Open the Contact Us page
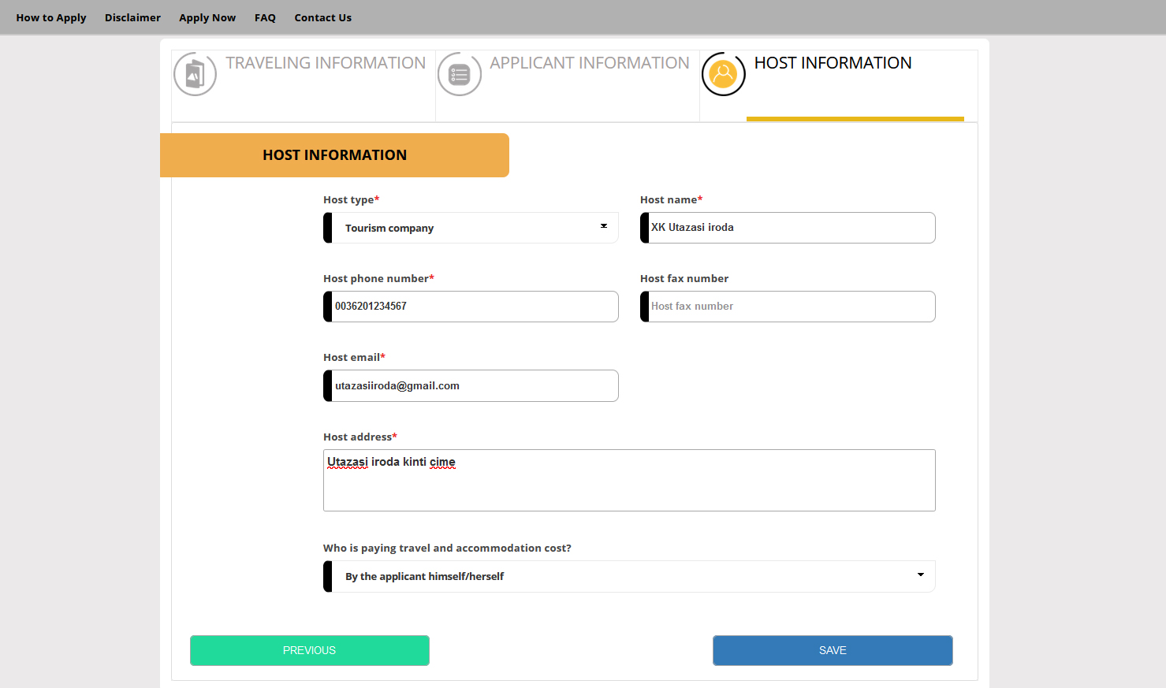This screenshot has height=688, width=1166. 323,17
